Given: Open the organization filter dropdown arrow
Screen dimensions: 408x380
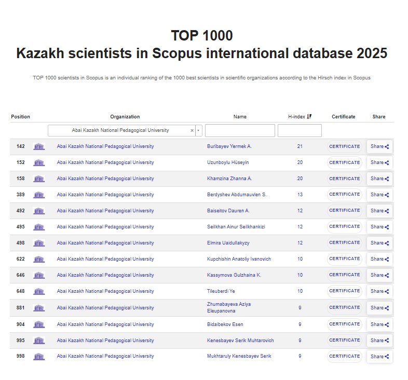Looking at the screenshot, I should (198, 131).
